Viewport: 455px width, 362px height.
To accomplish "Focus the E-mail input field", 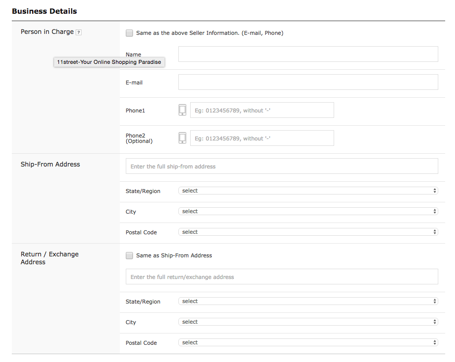I will [308, 82].
